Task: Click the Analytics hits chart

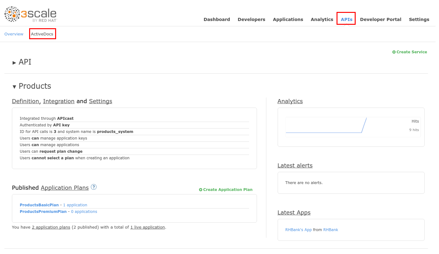Action: tap(326, 127)
